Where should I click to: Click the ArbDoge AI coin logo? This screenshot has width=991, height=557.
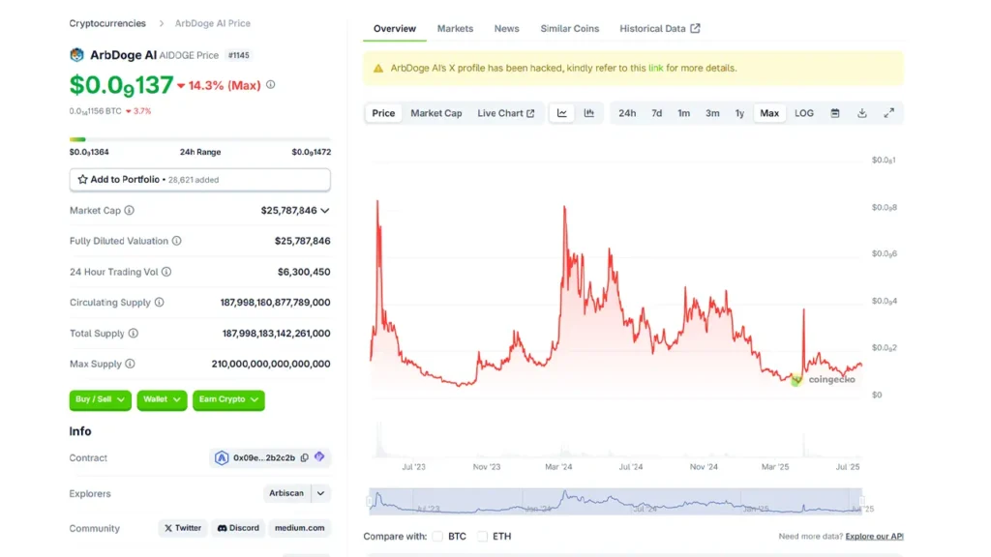(76, 55)
